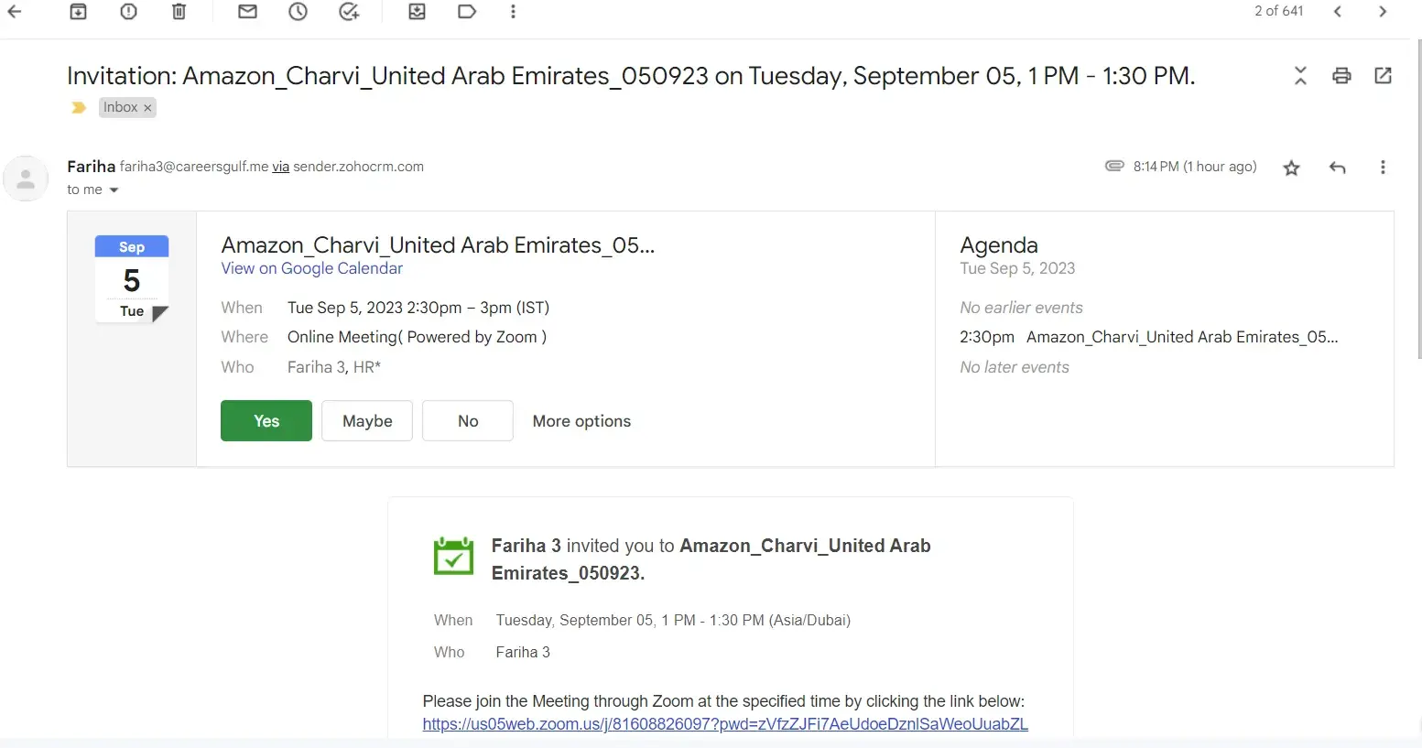Go to the newer email with the pager arrow
The image size is (1422, 748).
(1338, 12)
